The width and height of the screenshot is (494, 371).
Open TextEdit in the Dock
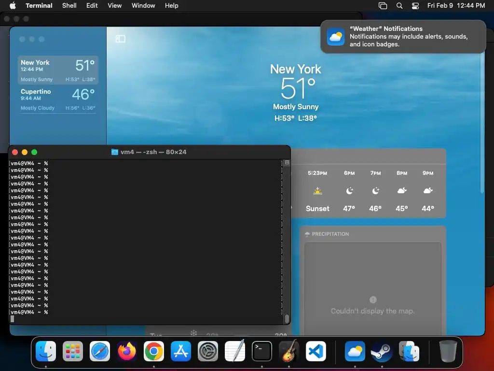tap(235, 351)
